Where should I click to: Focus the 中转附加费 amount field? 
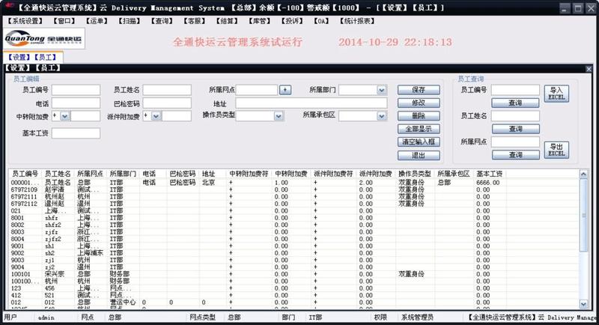point(85,116)
